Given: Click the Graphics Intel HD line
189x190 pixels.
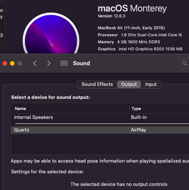Looking at the screenshot, I should [x=140, y=49].
